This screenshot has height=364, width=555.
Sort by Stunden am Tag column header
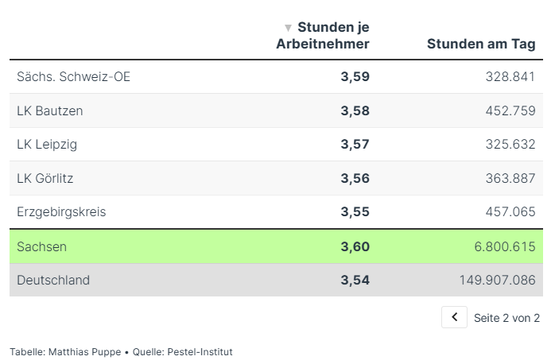[x=481, y=44]
